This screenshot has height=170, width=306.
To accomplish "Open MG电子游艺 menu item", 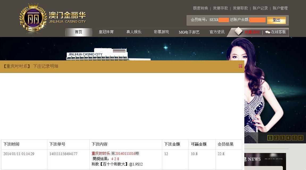I will [189, 32].
